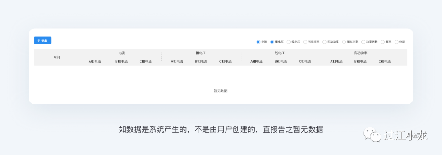
Task: Click the 暂无数据 empty-state text
Action: tap(221, 91)
